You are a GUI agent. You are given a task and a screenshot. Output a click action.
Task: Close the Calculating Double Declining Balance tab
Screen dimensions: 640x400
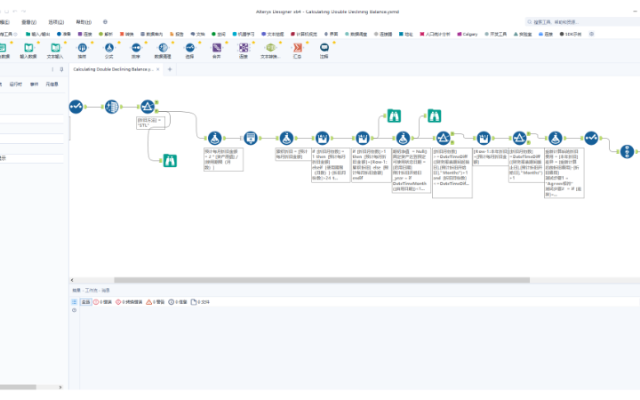pos(158,69)
